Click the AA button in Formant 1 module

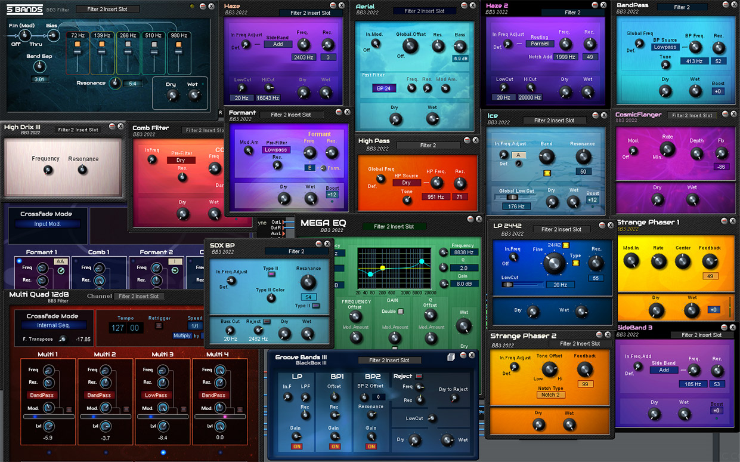(61, 261)
